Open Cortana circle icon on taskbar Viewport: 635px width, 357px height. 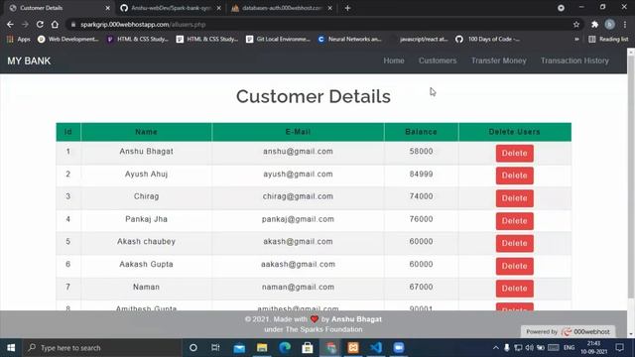(193, 348)
